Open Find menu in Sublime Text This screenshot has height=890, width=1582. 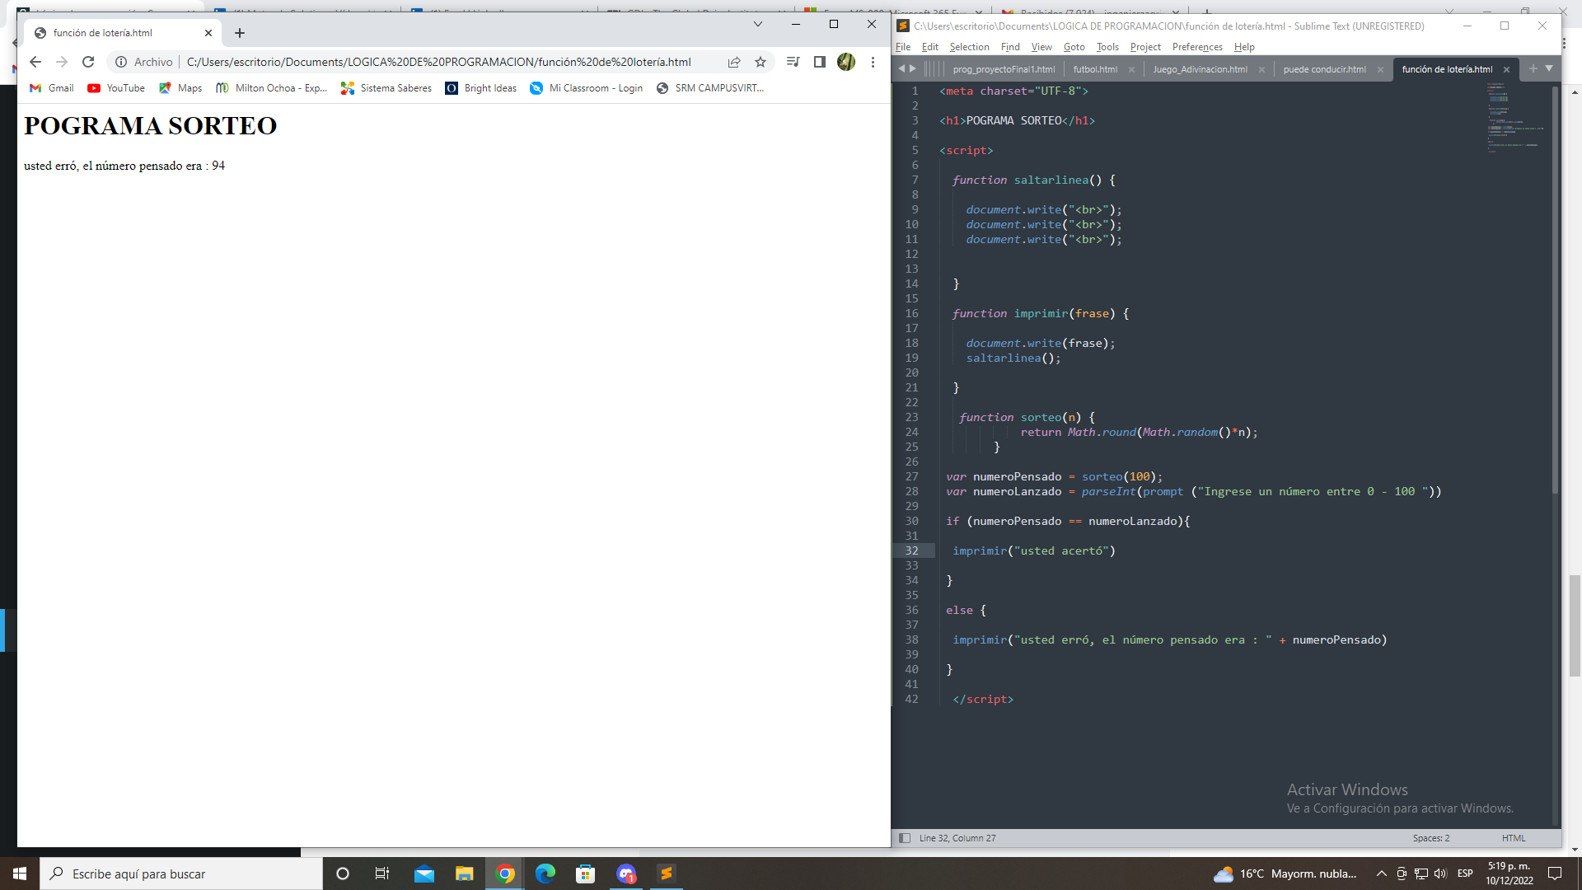point(1010,47)
